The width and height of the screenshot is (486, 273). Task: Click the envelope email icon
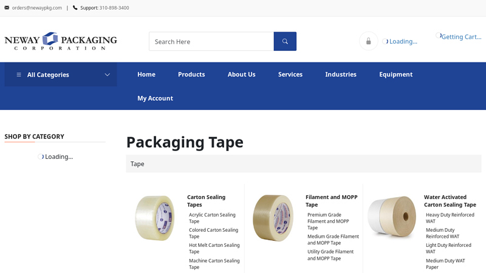7,8
